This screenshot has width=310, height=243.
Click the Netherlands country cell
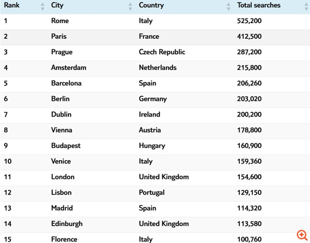(x=158, y=68)
